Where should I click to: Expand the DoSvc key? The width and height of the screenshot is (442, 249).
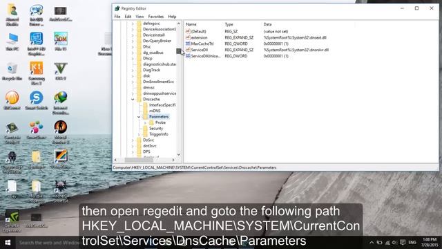[x=133, y=140]
